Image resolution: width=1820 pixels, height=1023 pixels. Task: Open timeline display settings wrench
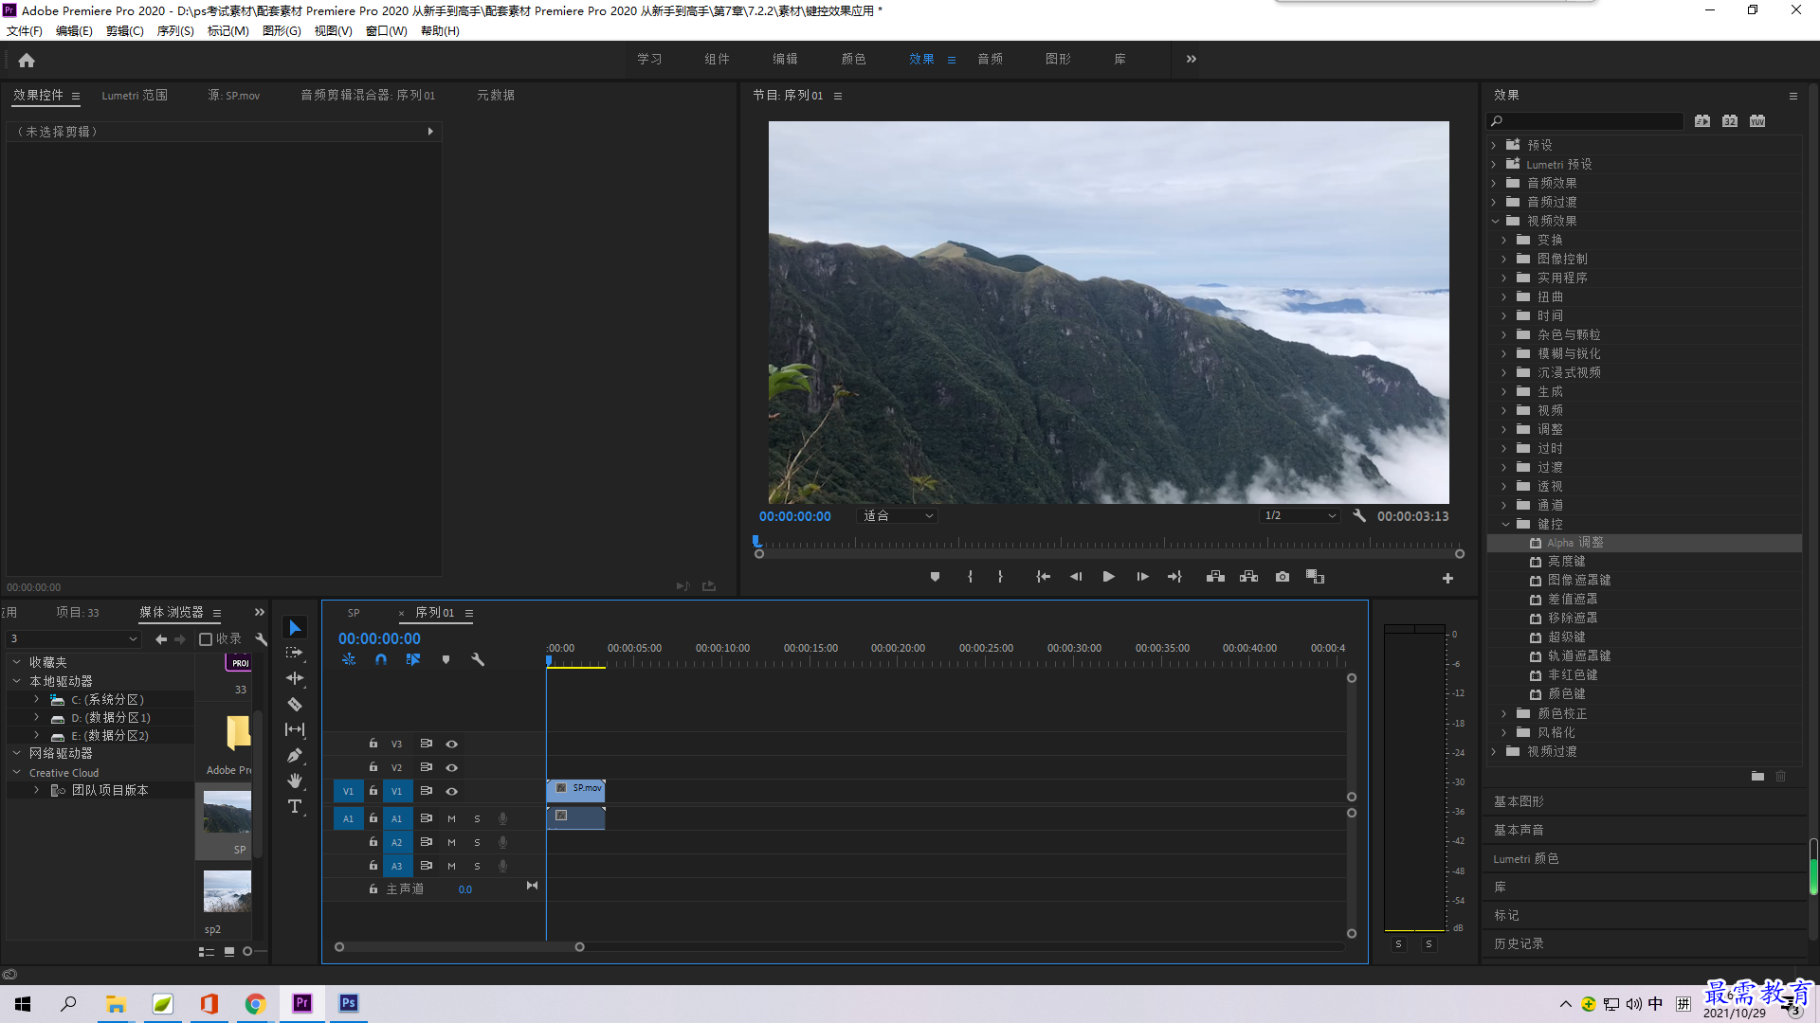(x=478, y=659)
